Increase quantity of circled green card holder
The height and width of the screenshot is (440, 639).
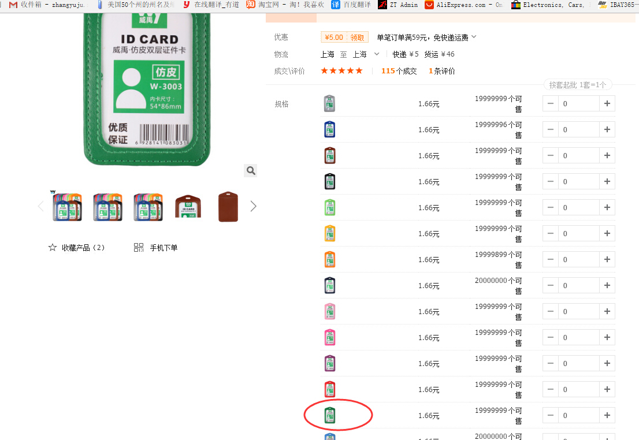pos(607,415)
